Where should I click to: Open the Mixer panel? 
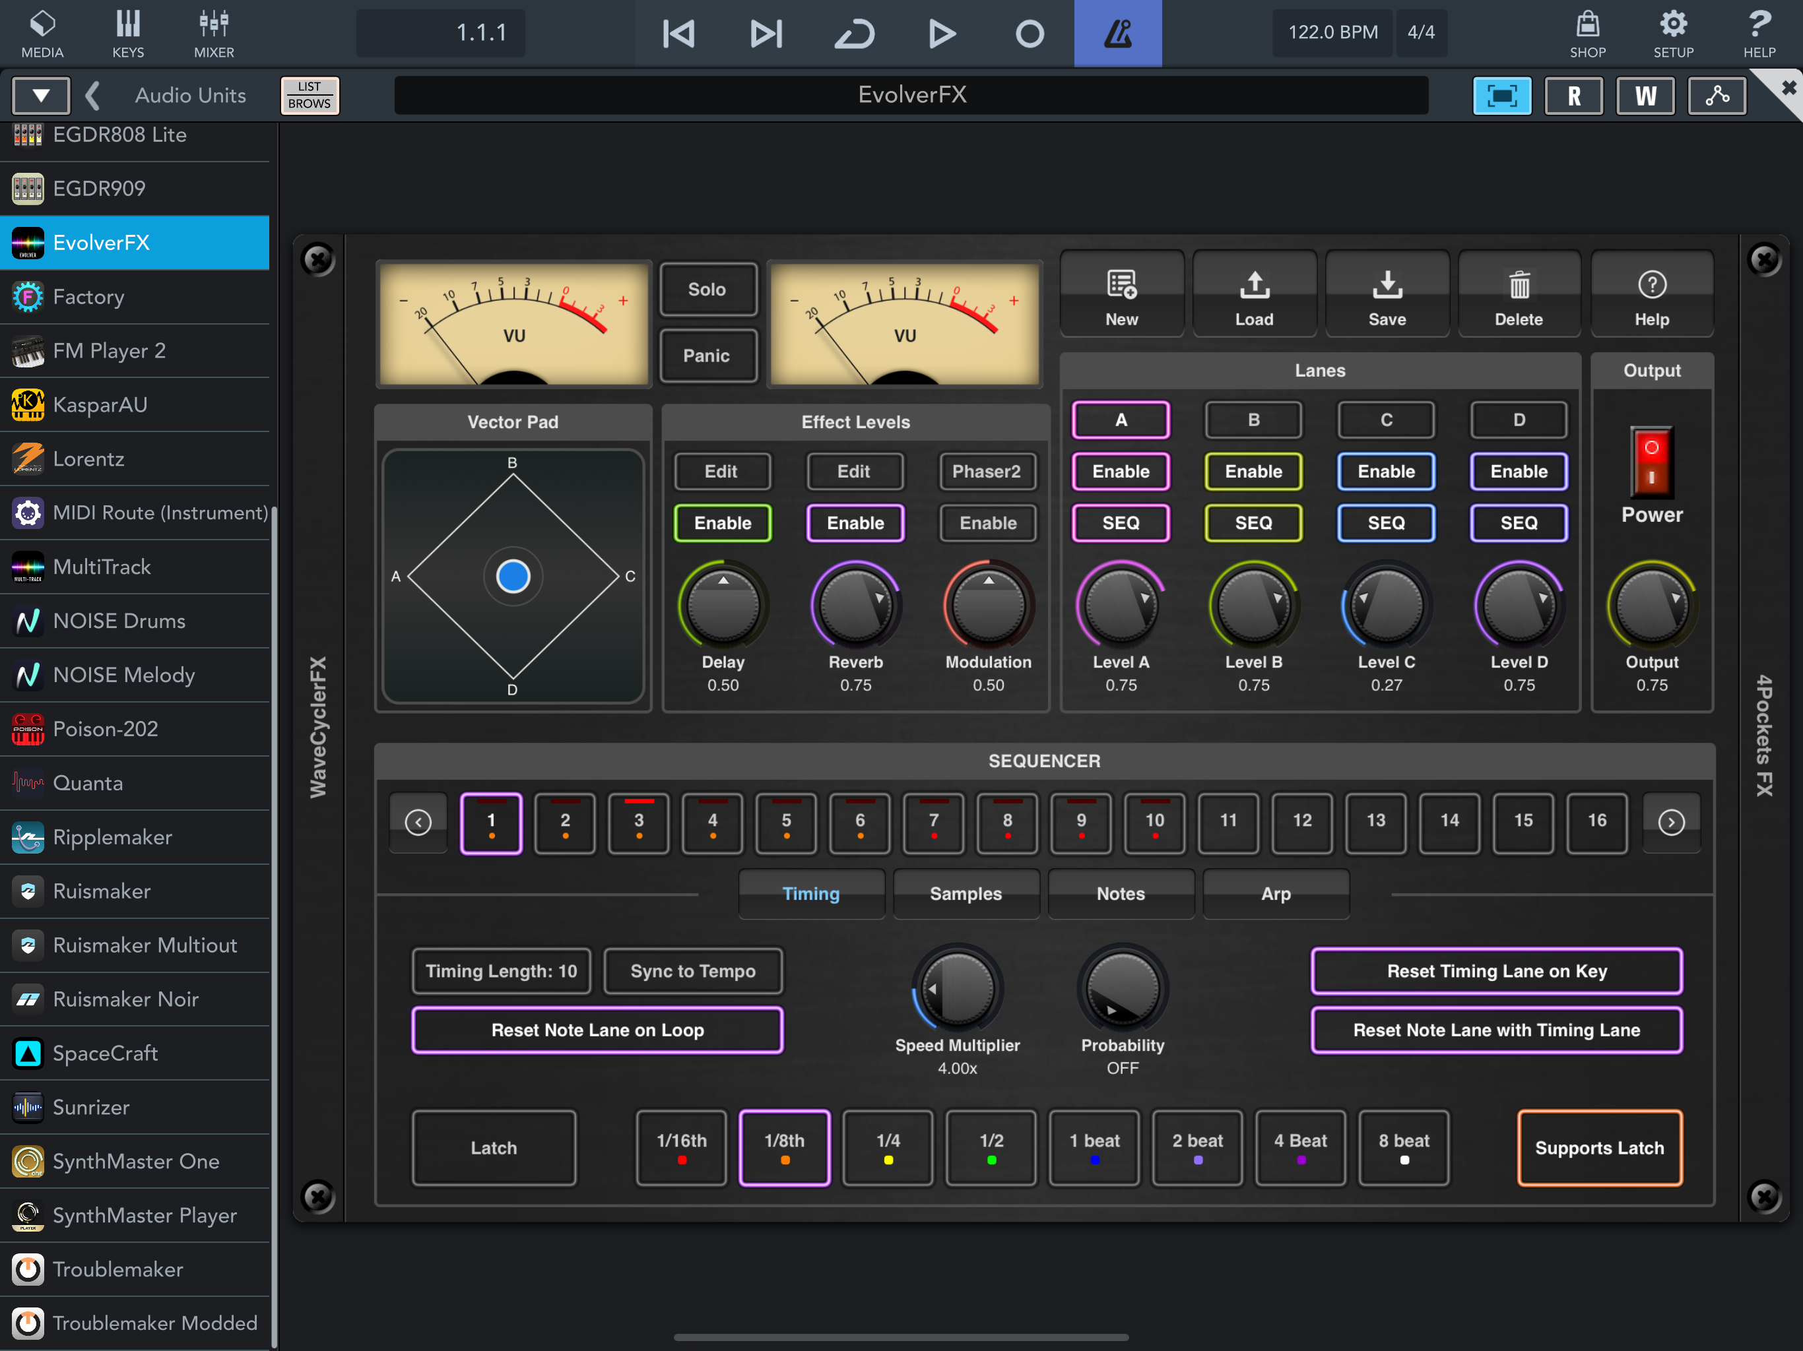coord(214,34)
